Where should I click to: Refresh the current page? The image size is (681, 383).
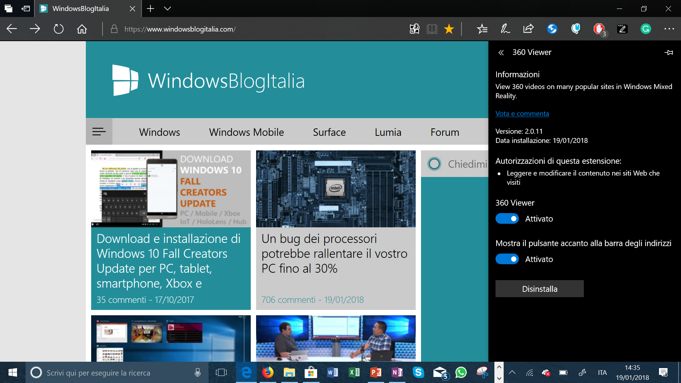point(59,29)
